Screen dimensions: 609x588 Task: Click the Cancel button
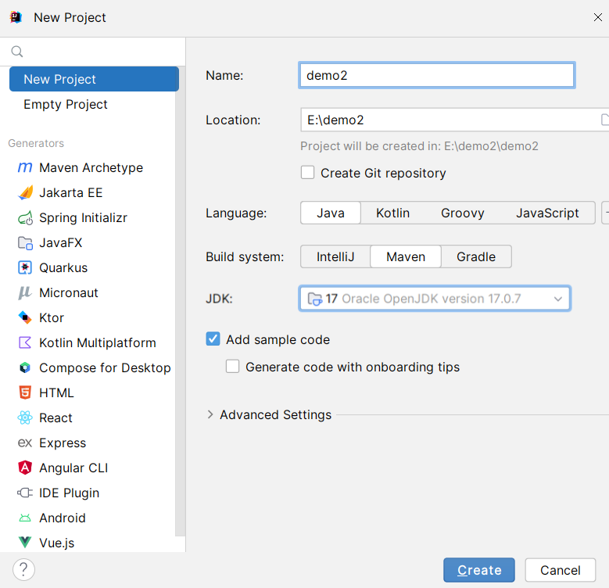click(x=560, y=570)
